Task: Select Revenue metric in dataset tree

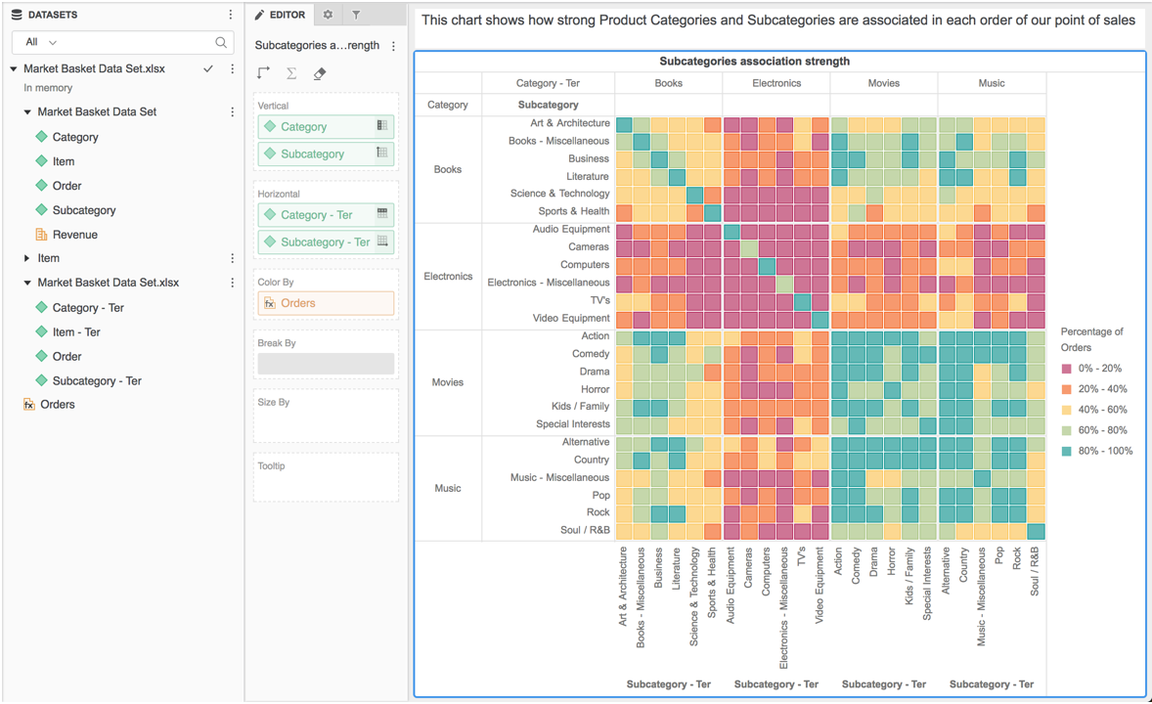Action: (75, 235)
